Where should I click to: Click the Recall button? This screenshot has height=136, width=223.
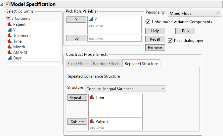point(155,39)
